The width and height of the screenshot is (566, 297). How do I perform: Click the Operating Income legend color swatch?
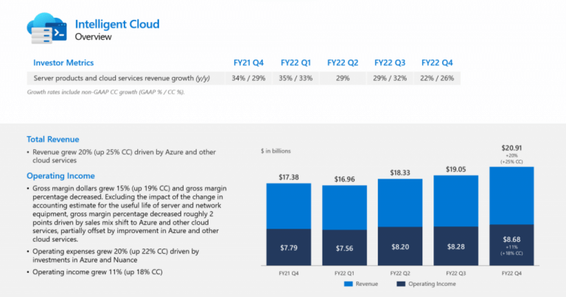(x=401, y=284)
